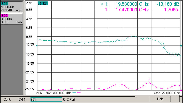Select the magenta marker 1 on S22 trace
This screenshot has height=103, width=183.
point(150,81)
